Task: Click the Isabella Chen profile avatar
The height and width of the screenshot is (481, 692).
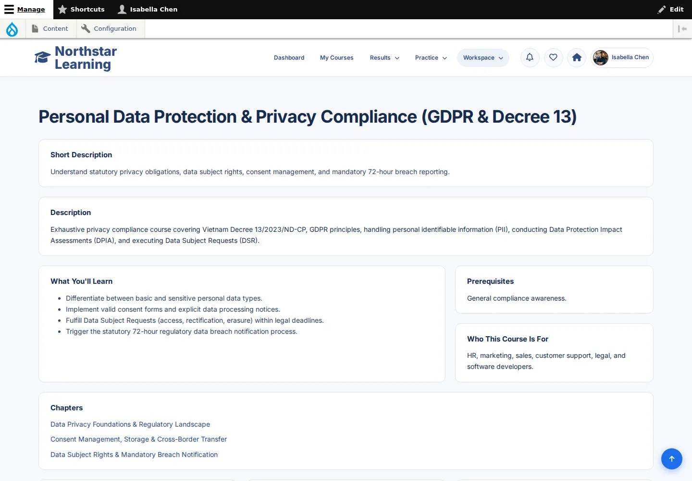Action: (601, 58)
